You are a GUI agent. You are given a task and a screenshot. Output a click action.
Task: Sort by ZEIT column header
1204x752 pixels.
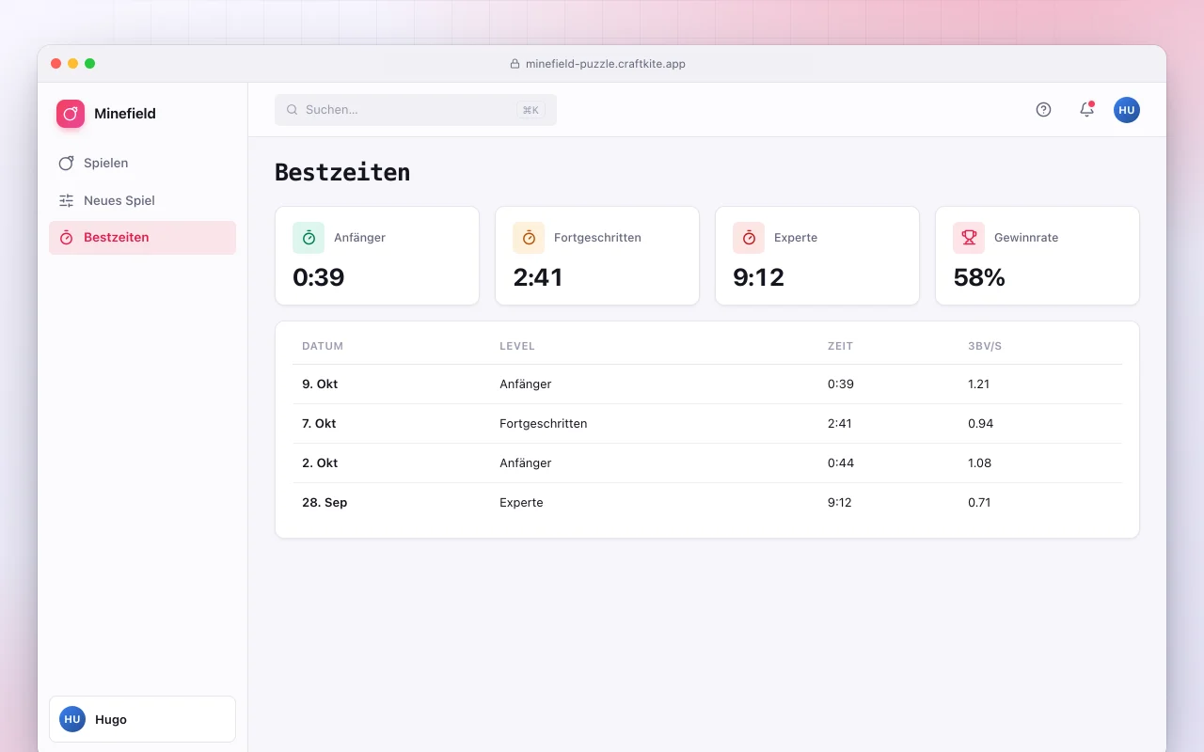(840, 346)
